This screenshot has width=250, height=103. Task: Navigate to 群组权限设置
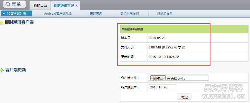click(130, 14)
